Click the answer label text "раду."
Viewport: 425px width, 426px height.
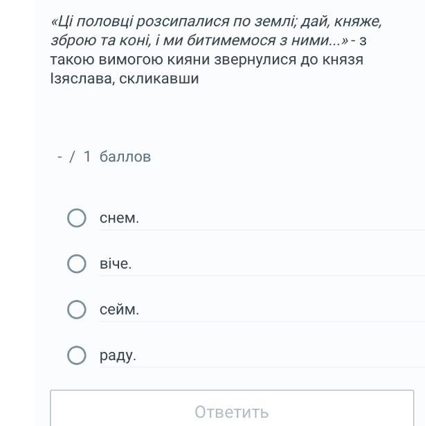118,356
